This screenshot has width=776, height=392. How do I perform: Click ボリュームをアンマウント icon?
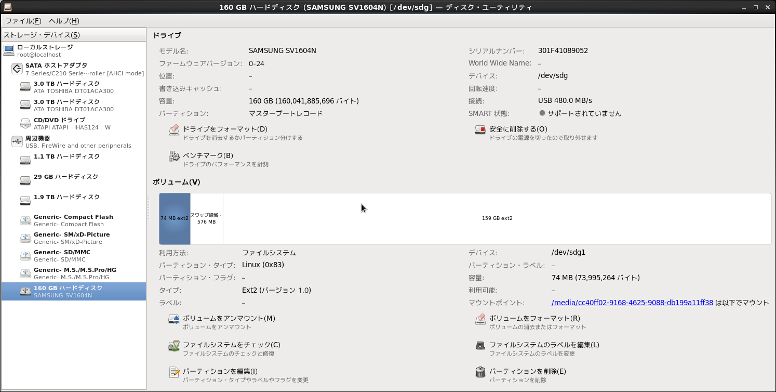(x=174, y=319)
